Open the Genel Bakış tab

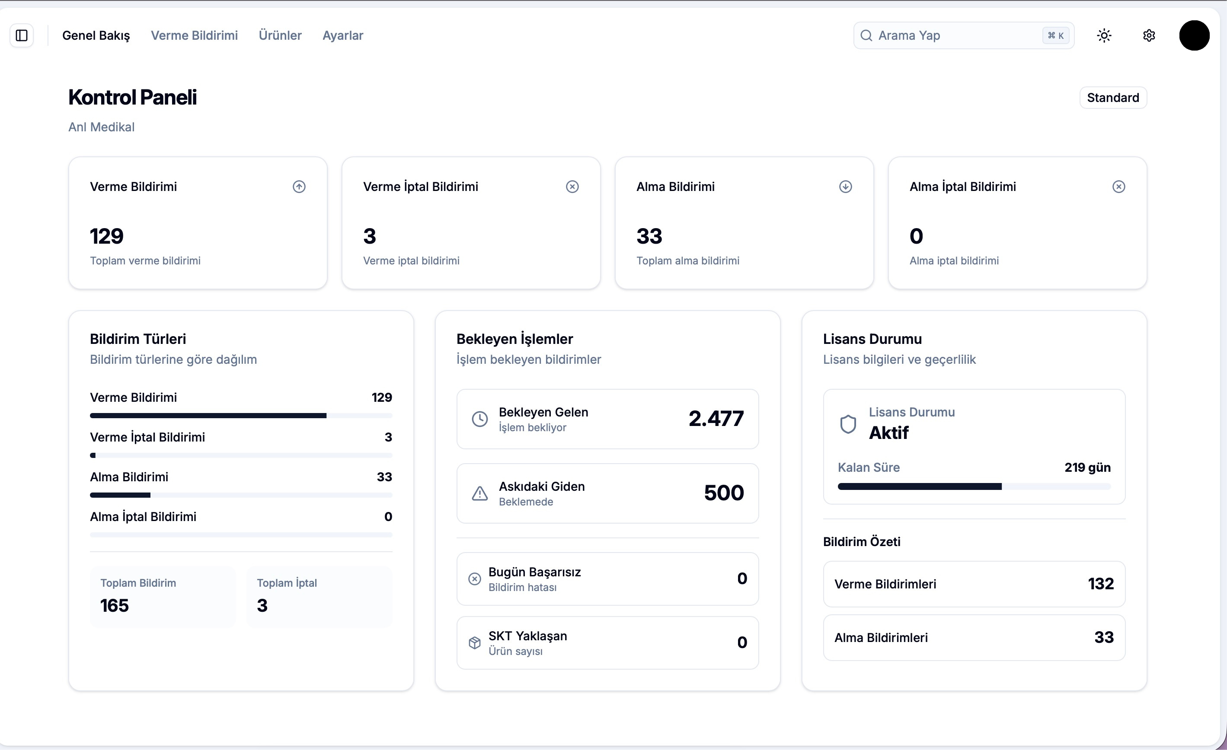coord(96,35)
